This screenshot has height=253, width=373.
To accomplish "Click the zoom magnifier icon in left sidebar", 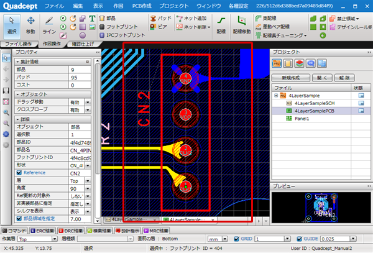I will click(x=6, y=113).
